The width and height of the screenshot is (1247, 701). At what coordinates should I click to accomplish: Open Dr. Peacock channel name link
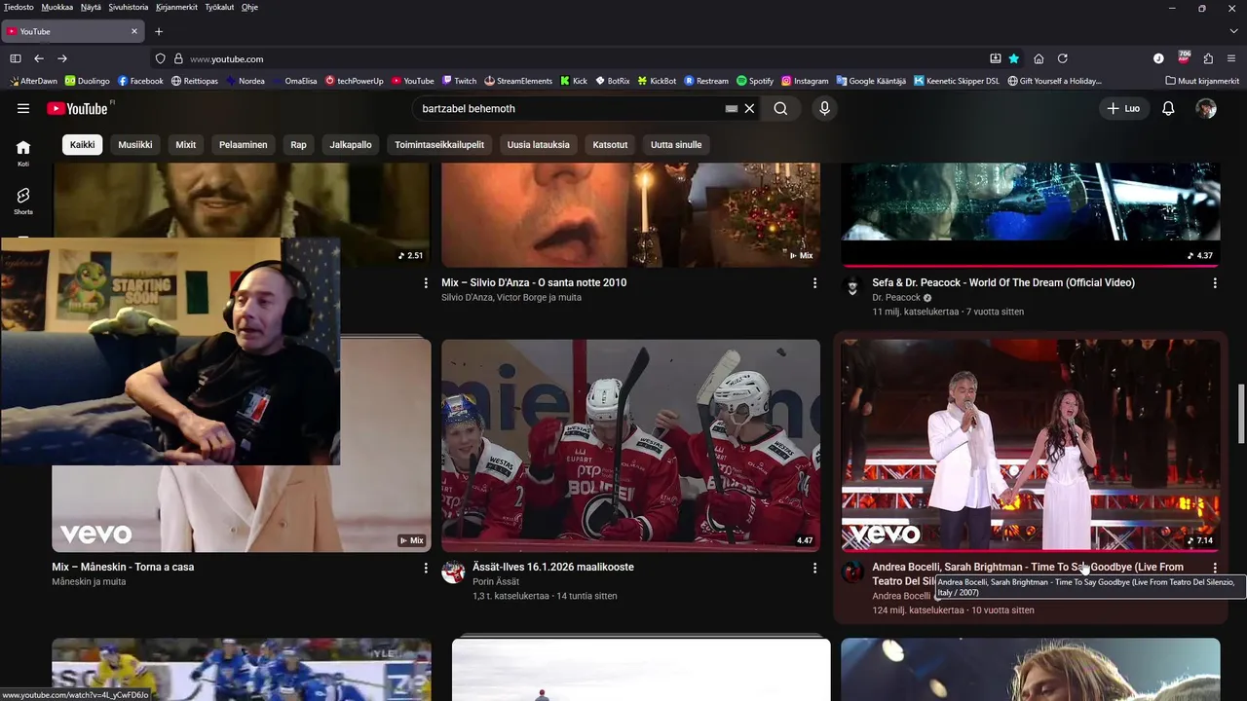pos(896,298)
